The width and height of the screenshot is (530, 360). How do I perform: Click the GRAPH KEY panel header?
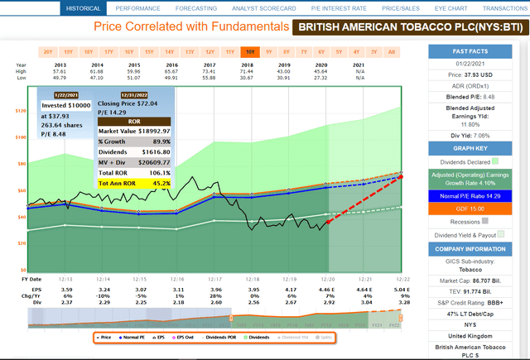(x=470, y=148)
